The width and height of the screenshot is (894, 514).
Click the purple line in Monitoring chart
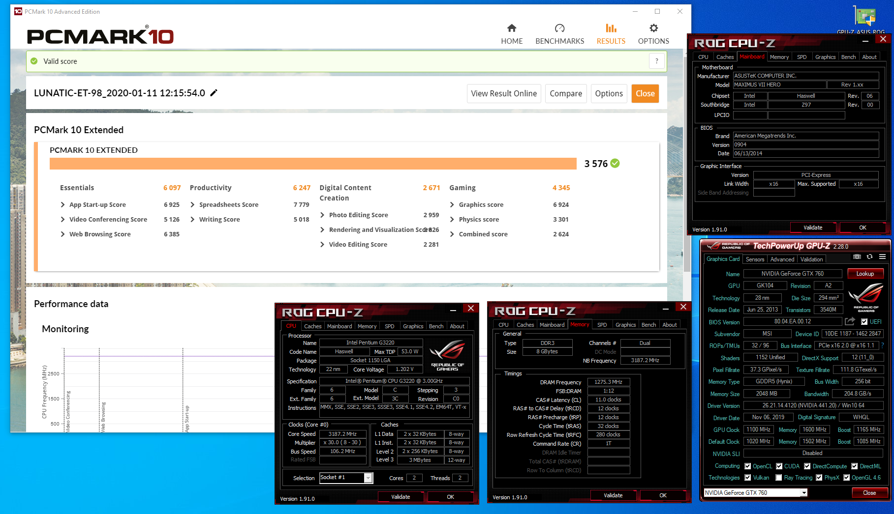click(x=170, y=356)
